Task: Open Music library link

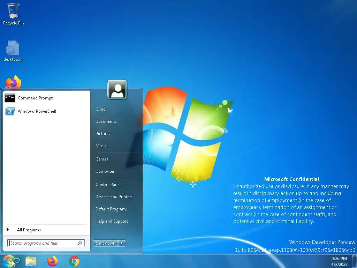Action: point(101,146)
